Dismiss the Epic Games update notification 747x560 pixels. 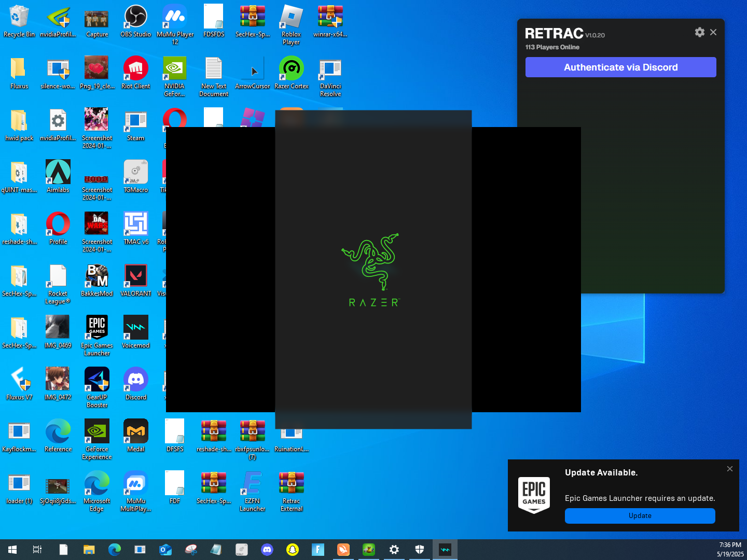click(x=729, y=469)
